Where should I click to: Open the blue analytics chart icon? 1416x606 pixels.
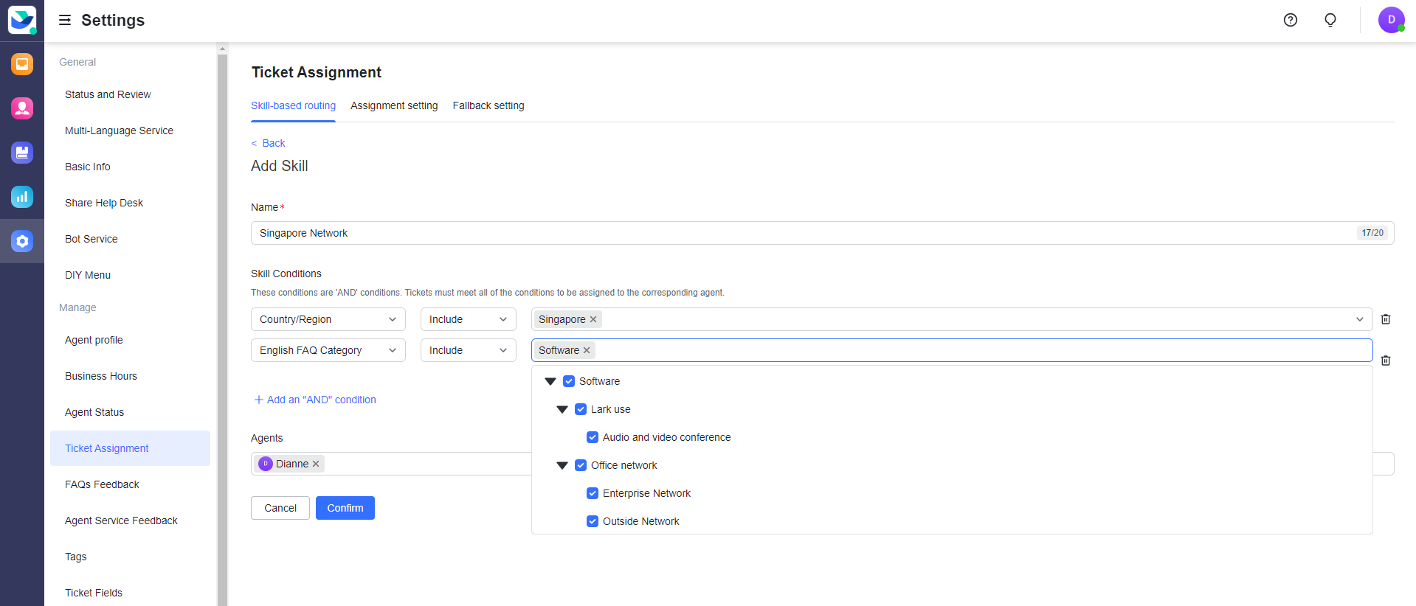(22, 197)
